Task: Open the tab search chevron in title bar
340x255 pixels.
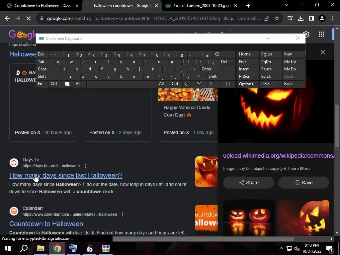Action: click(287, 5)
